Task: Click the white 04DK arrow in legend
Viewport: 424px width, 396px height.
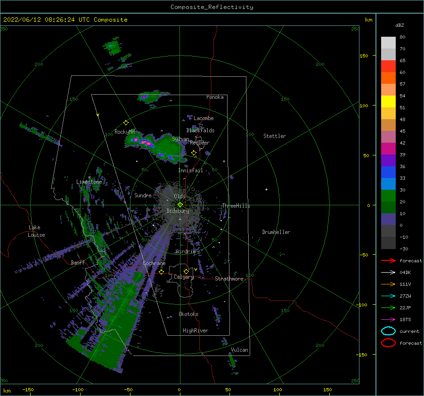Action: point(388,273)
